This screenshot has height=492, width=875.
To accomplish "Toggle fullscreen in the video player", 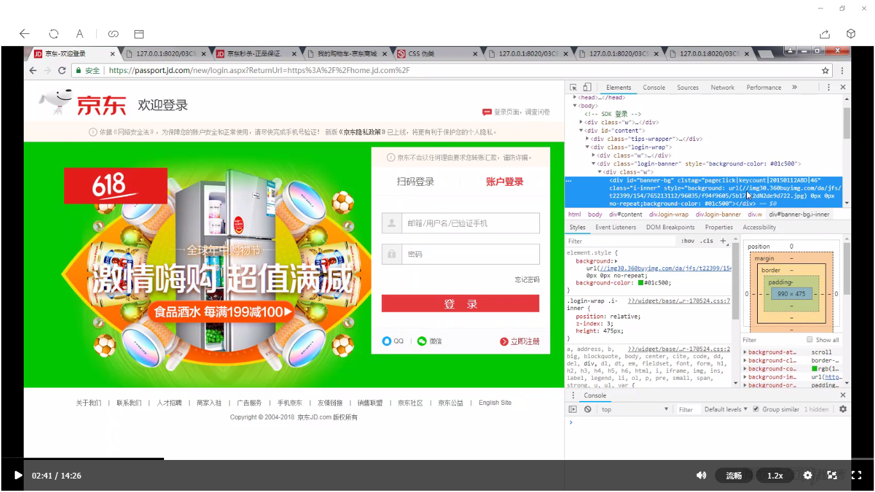I will [856, 475].
